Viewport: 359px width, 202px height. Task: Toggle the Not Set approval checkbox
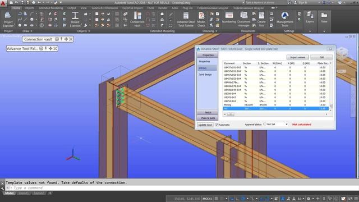[x=265, y=124]
